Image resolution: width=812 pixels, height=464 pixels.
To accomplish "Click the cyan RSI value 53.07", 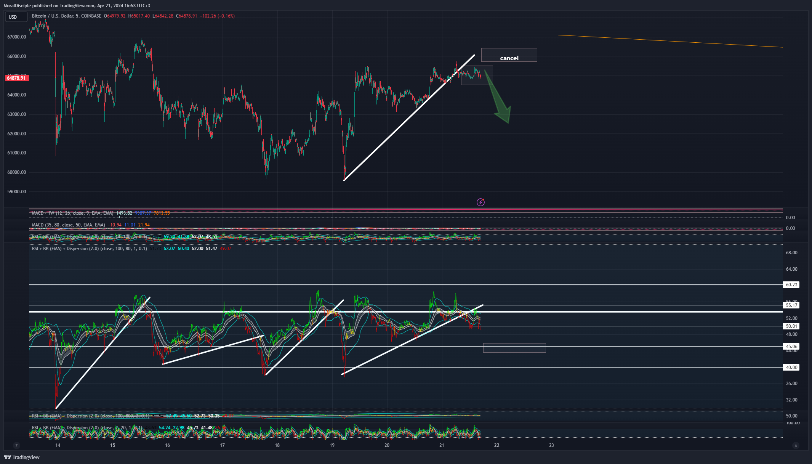I will tap(170, 249).
